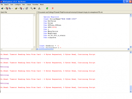Click the copy documents toolbar icon
Viewport: 132px width, 99px height.
(x=10, y=8)
